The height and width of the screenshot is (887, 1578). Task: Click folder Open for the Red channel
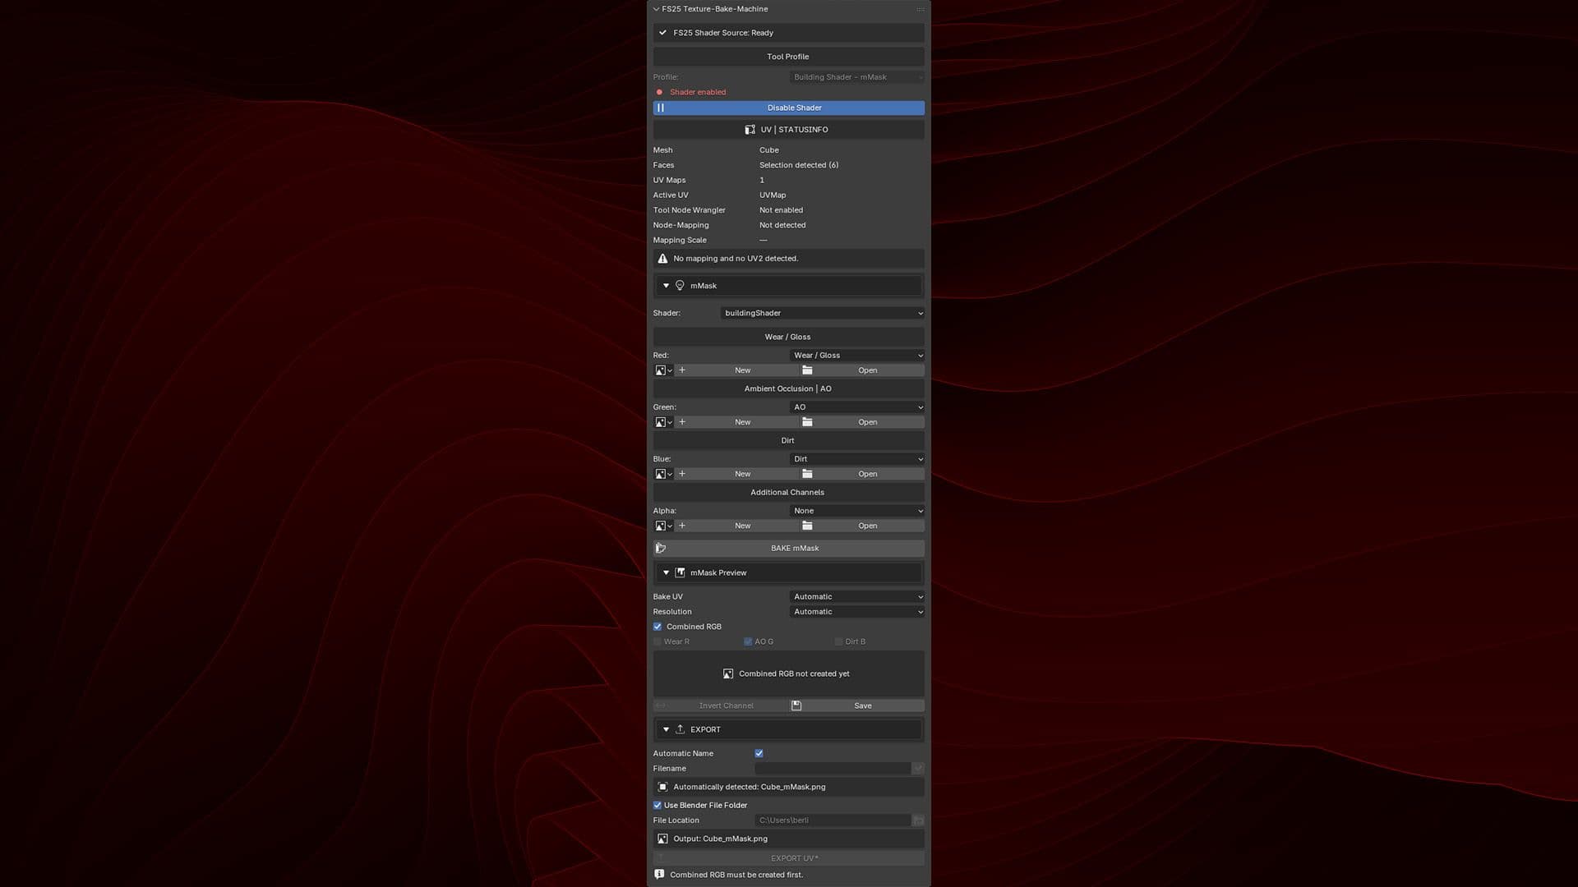[861, 370]
